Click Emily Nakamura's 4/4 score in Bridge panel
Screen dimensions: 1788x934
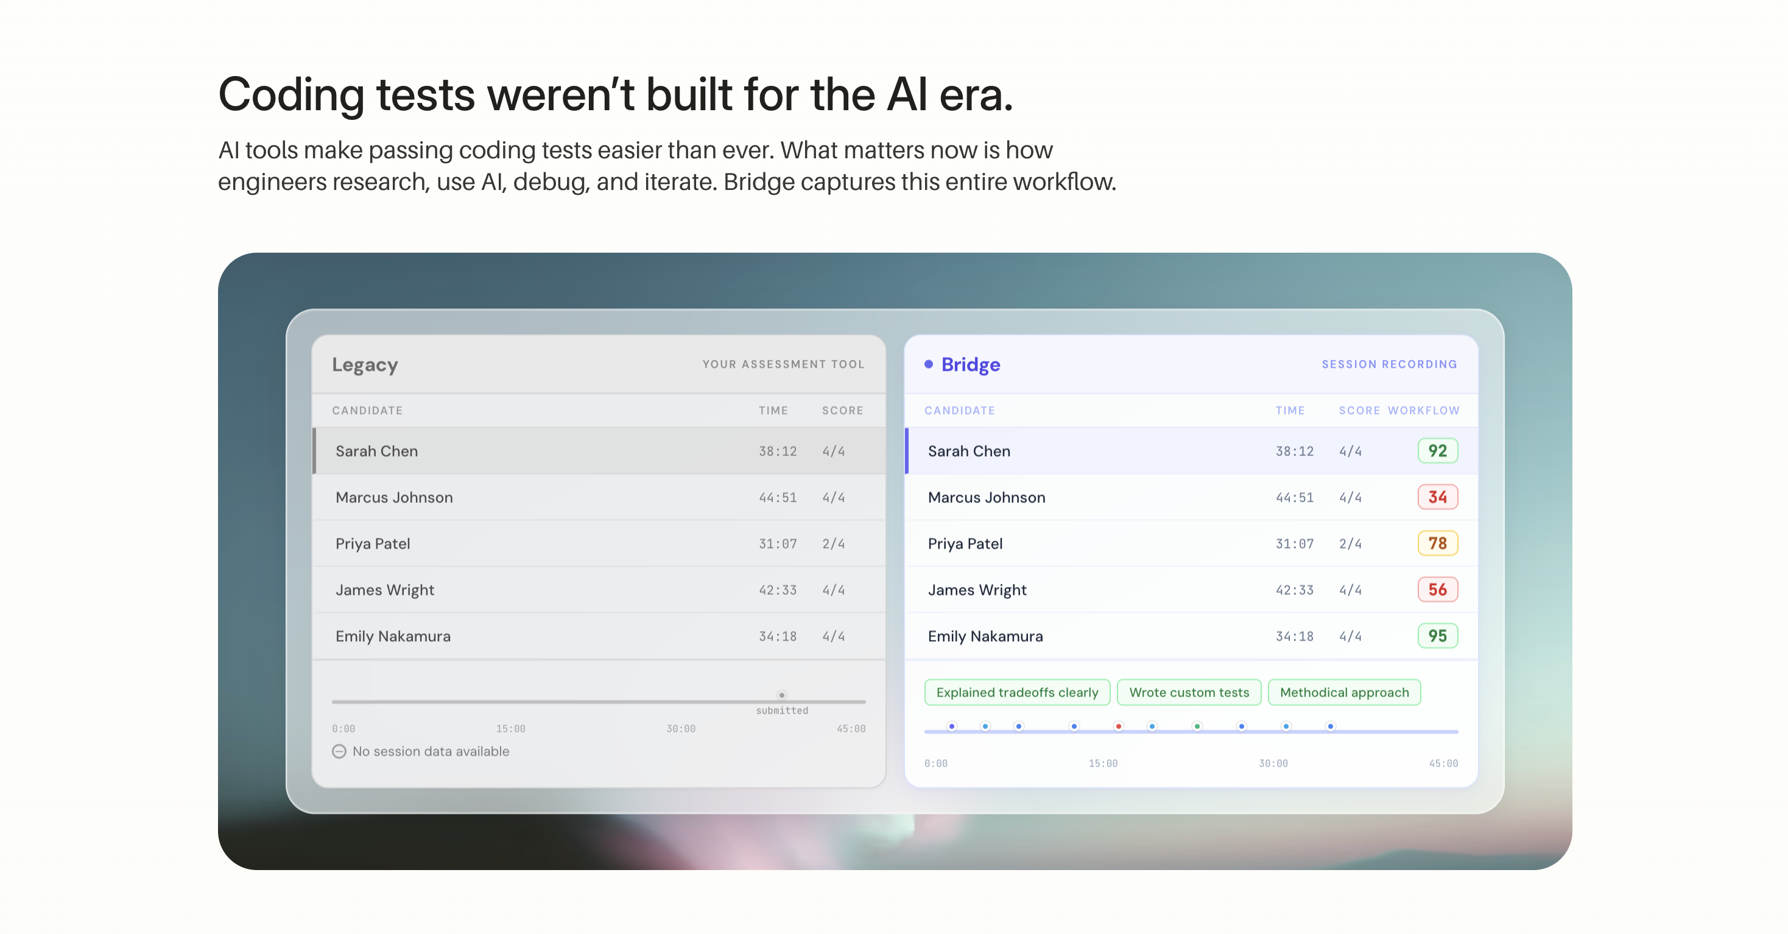(x=1350, y=637)
